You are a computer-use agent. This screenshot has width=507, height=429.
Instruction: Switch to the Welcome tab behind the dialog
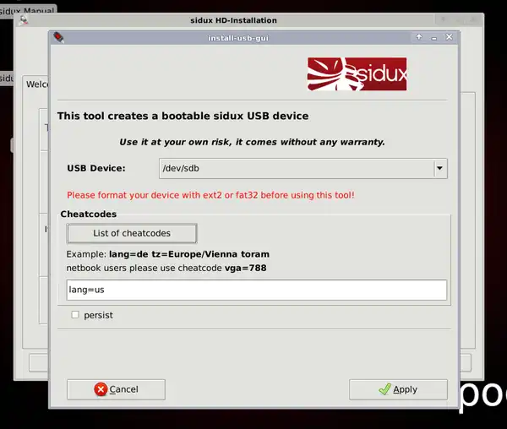pos(36,84)
